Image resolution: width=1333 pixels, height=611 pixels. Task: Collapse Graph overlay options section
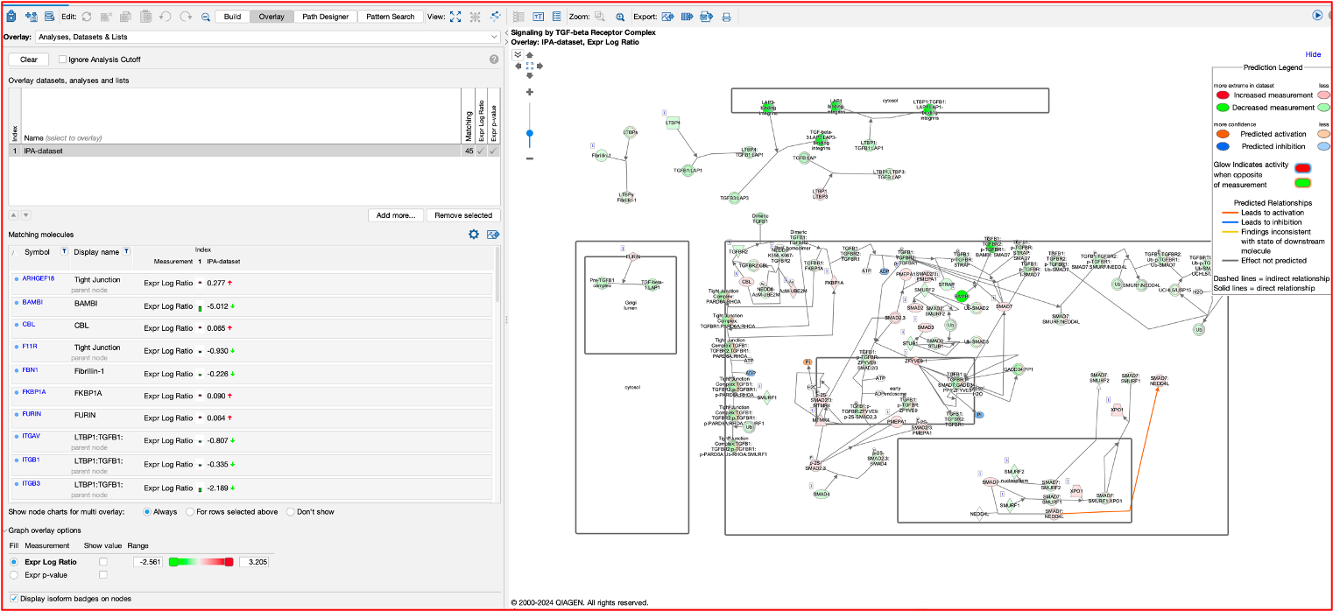point(4,530)
